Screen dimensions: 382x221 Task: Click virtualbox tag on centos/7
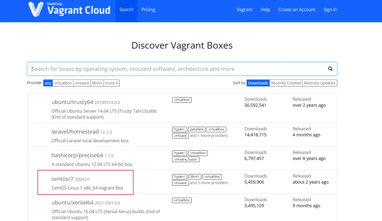(212, 177)
